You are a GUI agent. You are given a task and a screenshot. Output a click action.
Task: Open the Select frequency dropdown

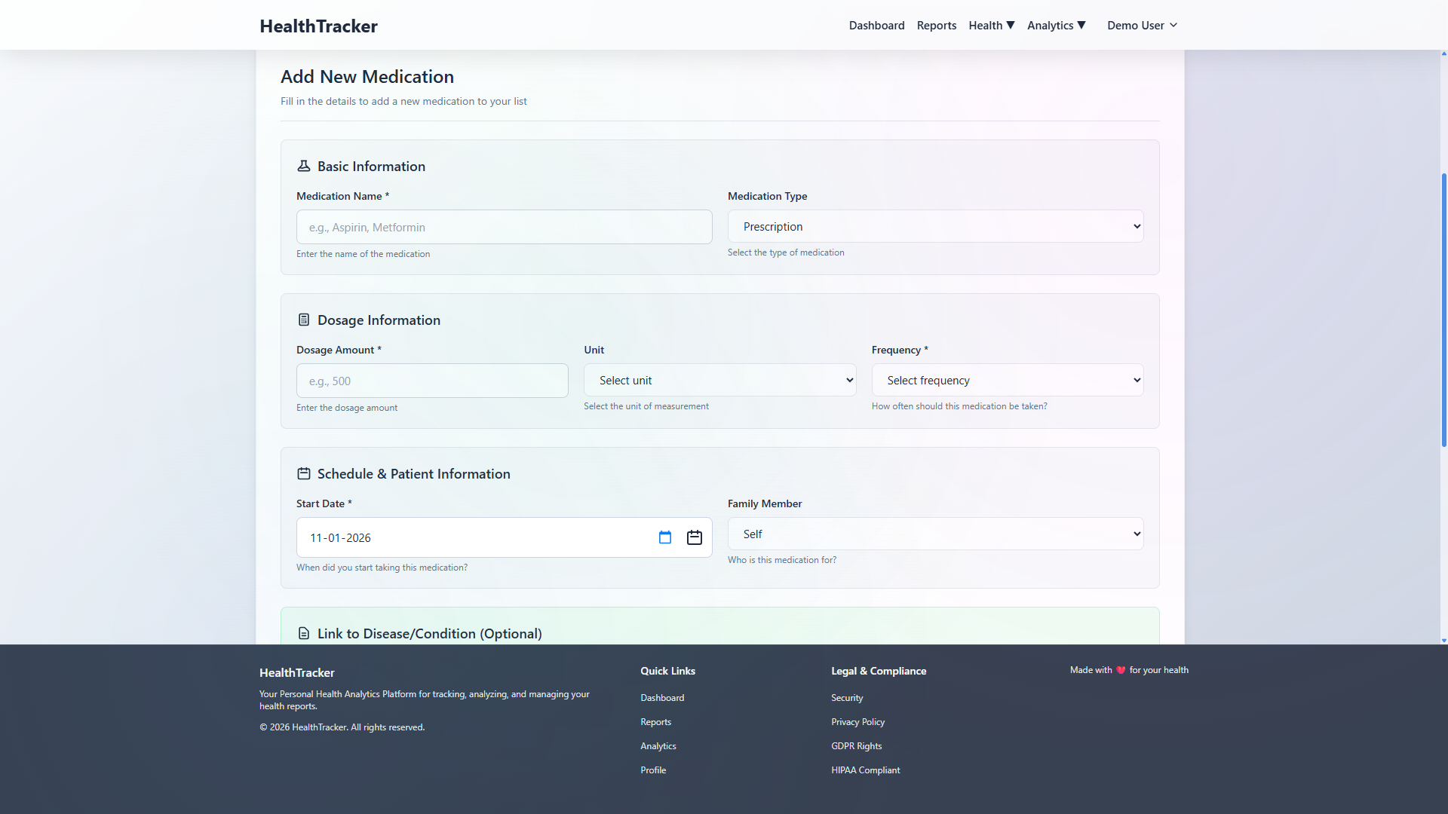[x=1007, y=381]
